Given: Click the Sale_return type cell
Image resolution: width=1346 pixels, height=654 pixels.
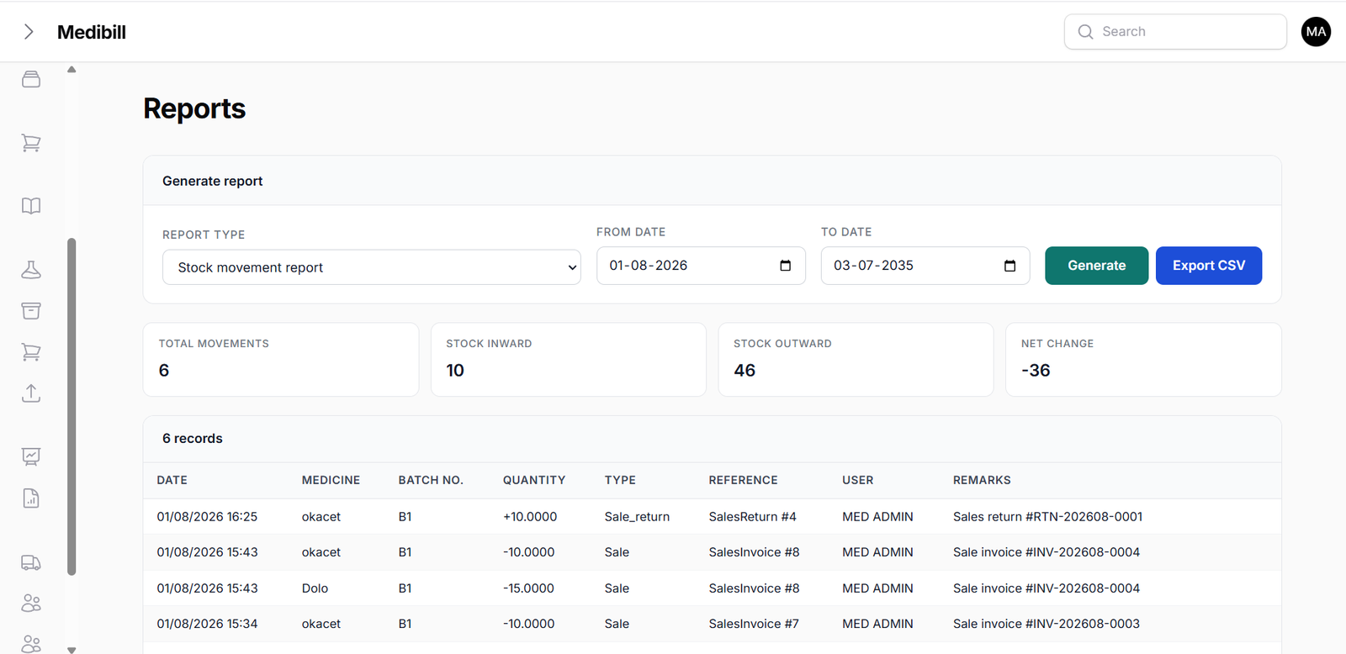Looking at the screenshot, I should tap(637, 517).
